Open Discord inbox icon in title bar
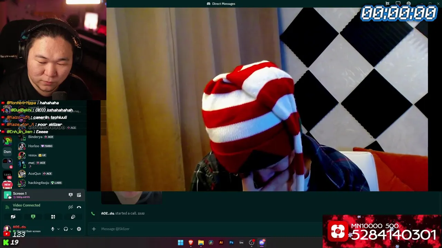This screenshot has width=442, height=248. pos(398,4)
